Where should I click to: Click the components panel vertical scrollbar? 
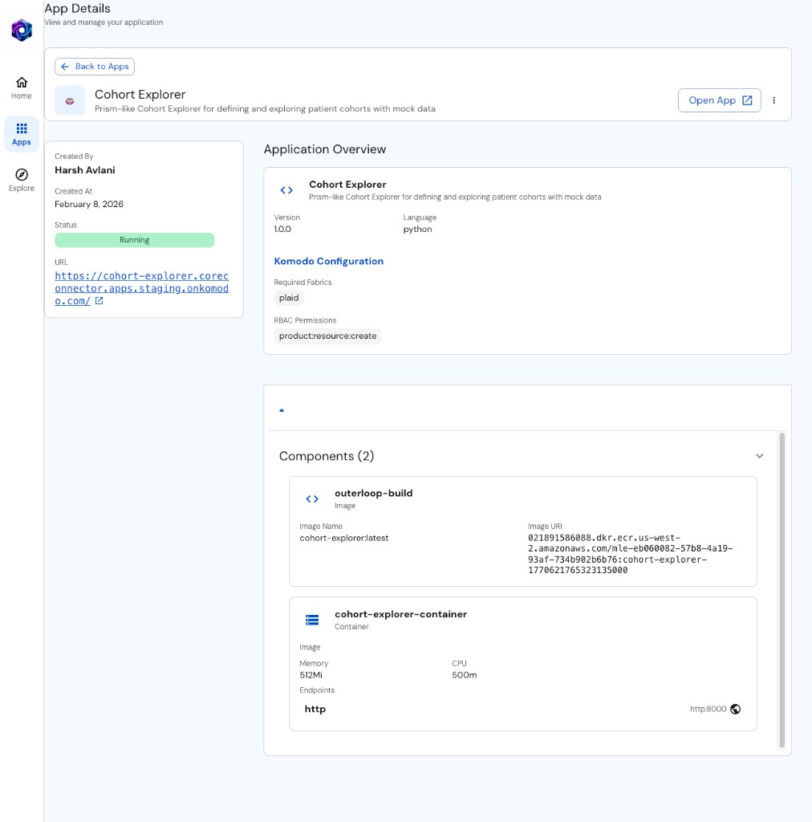click(x=782, y=590)
